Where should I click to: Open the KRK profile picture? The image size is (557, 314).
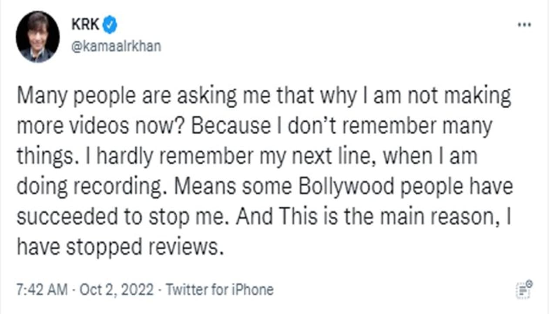(x=37, y=37)
